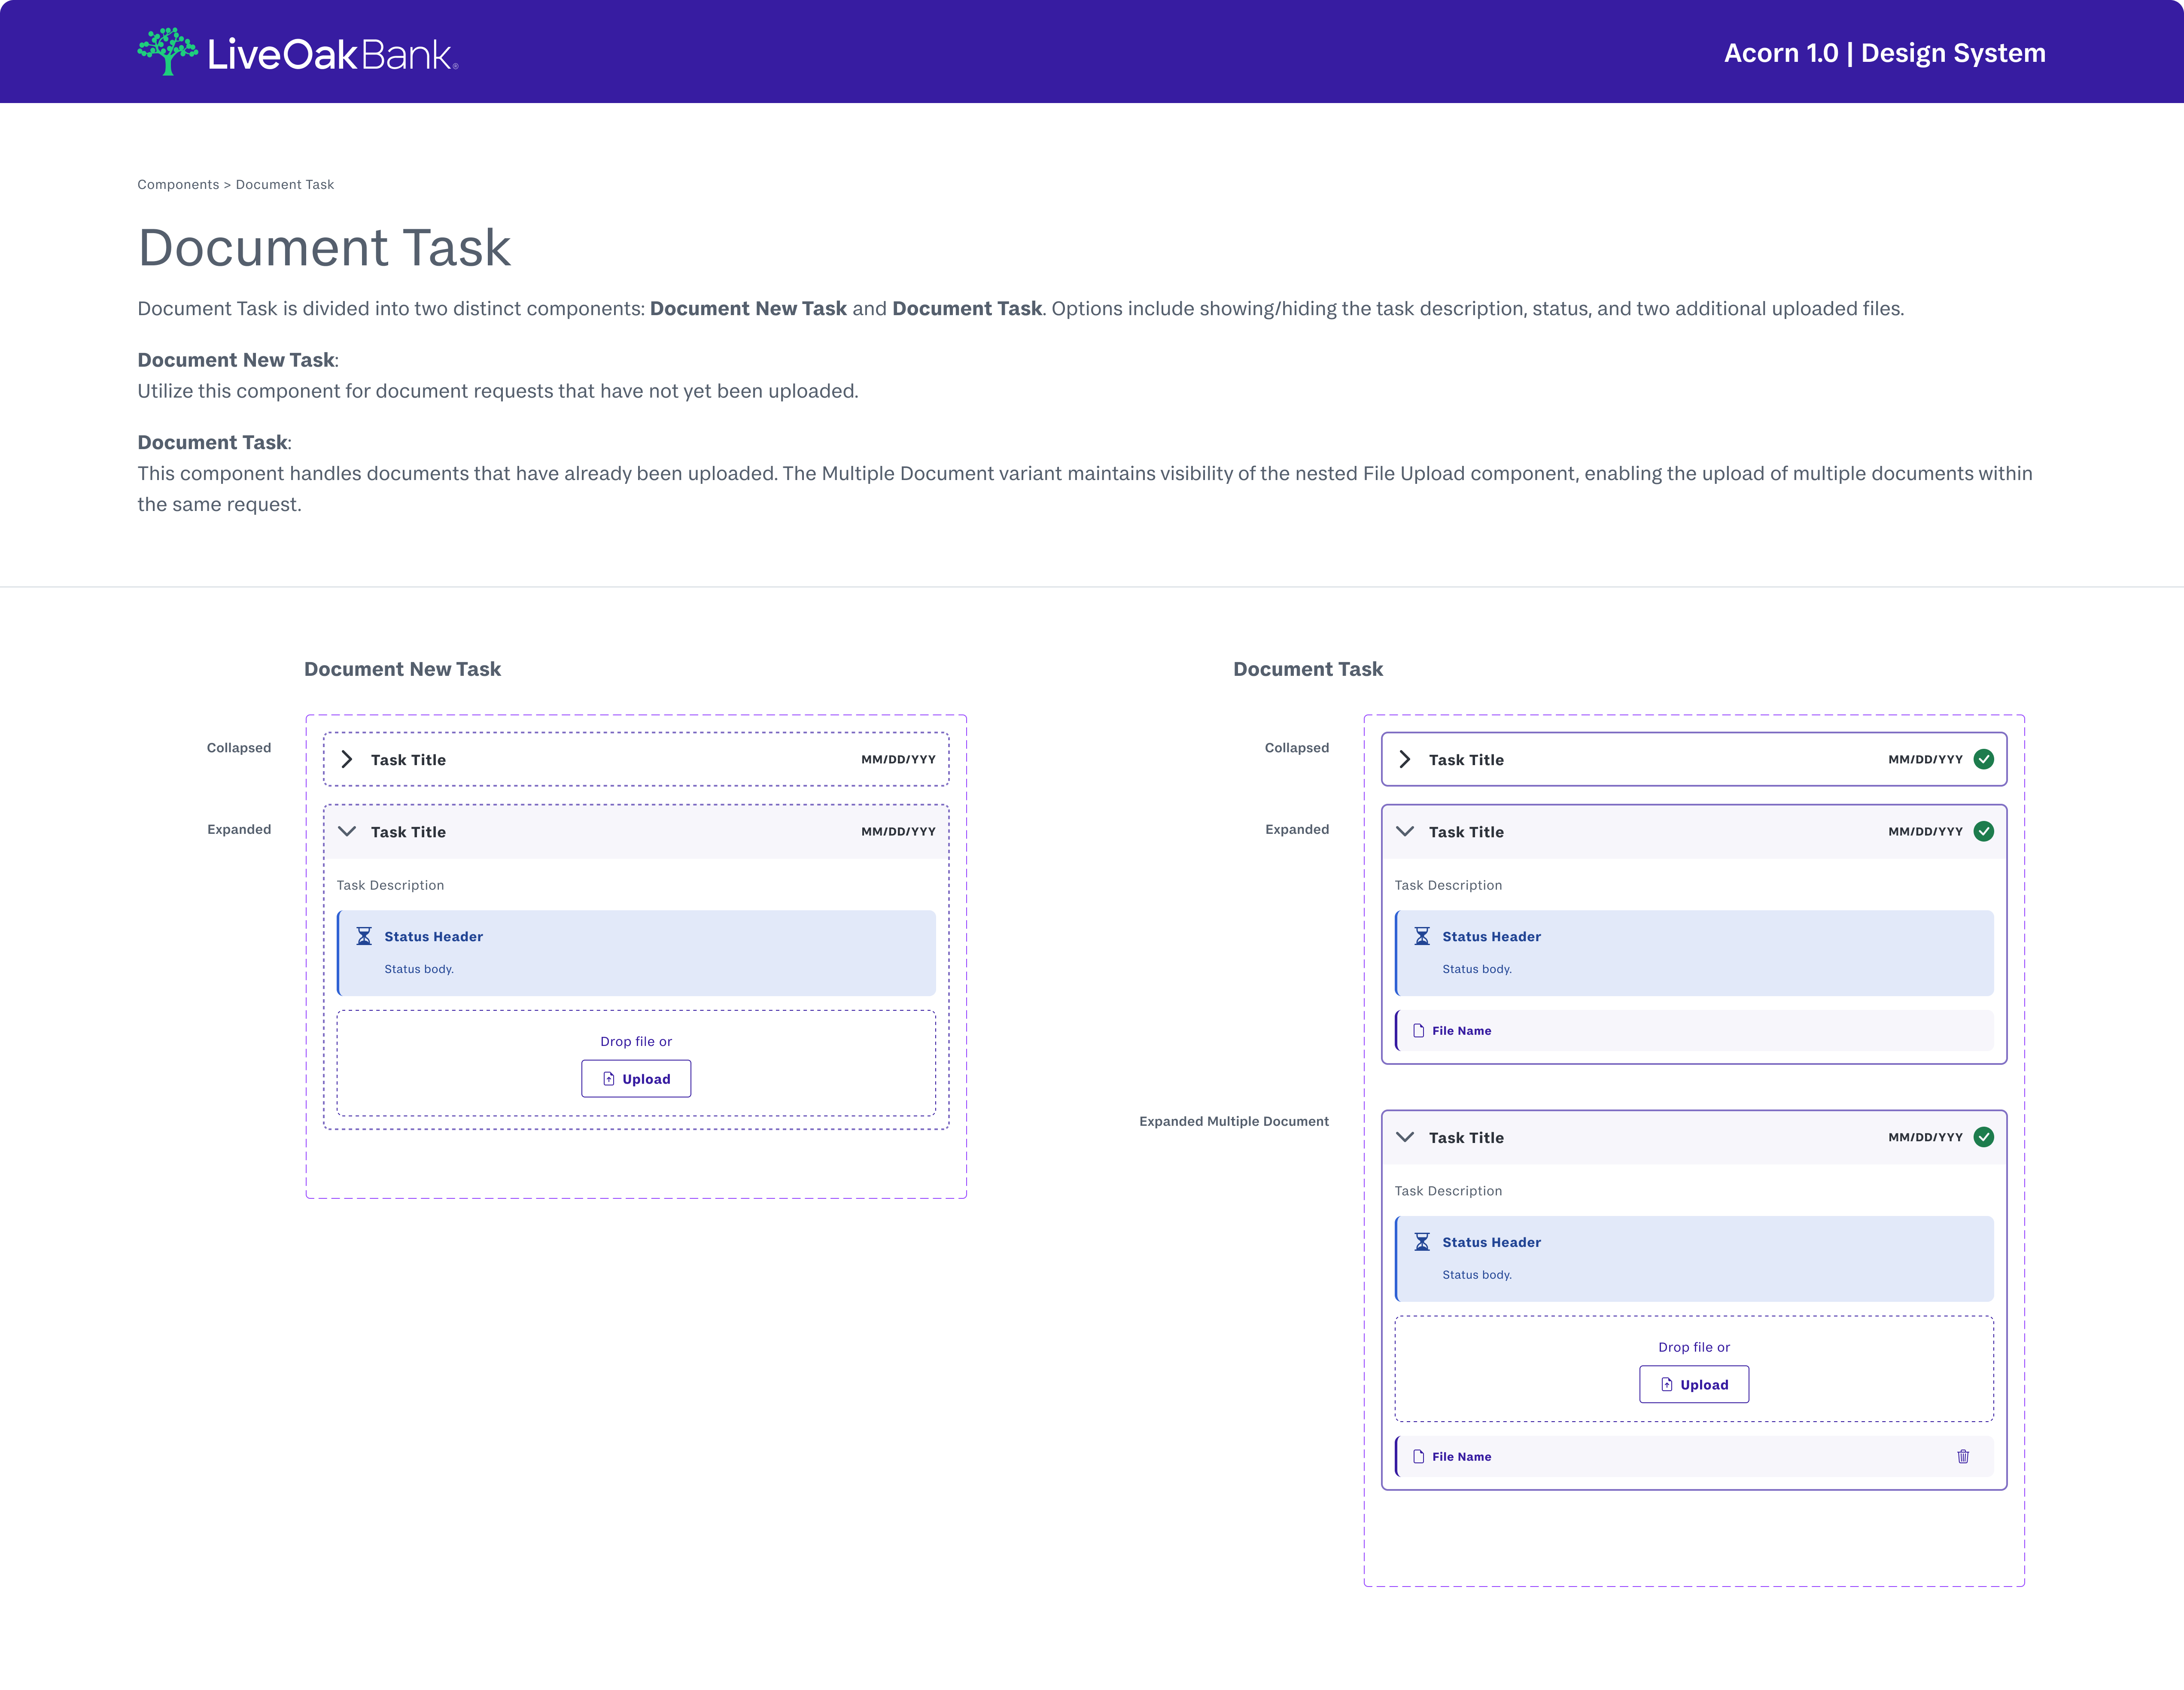This screenshot has width=2184, height=1690.
Task: Expand collapsed Task Title in Document Task
Action: click(1405, 759)
